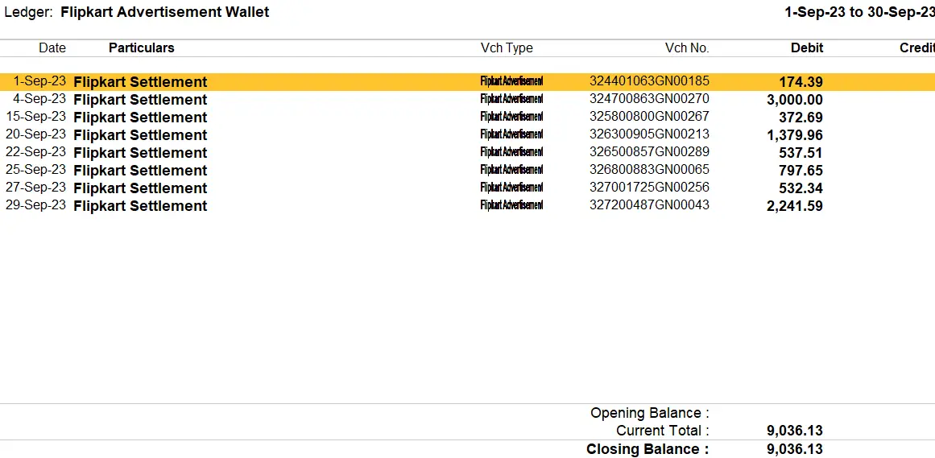Click the Vch No. column header
The height and width of the screenshot is (458, 935).
point(686,48)
